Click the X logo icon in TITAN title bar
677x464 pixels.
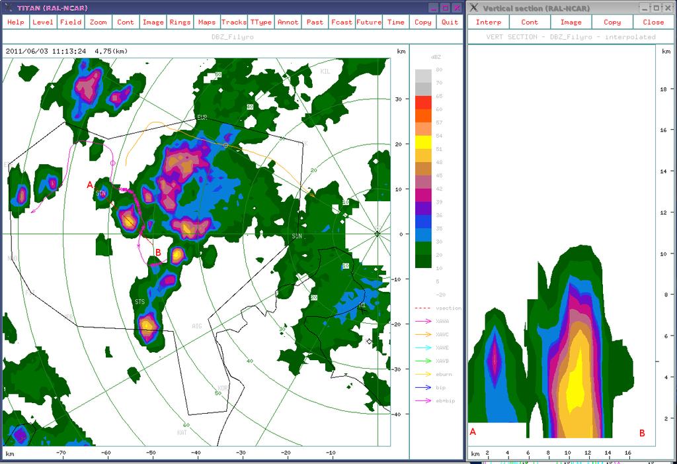(8, 7)
